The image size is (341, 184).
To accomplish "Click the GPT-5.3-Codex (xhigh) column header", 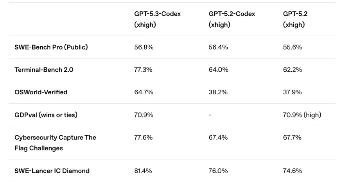I will click(x=157, y=19).
